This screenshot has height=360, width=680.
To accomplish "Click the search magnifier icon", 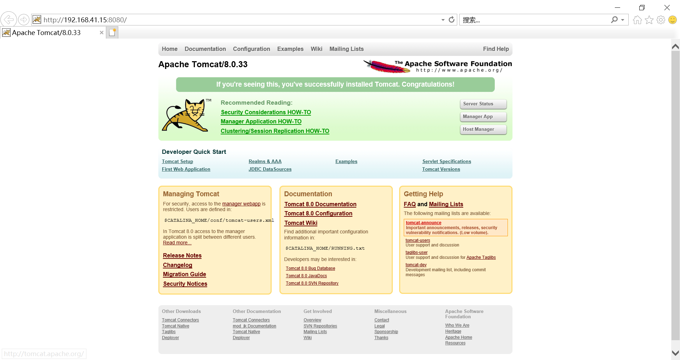I will pyautogui.click(x=614, y=20).
